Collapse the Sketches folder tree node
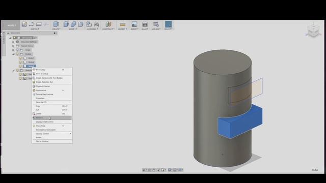Image resolution: width=326 pixels, height=183 pixels. point(13,70)
